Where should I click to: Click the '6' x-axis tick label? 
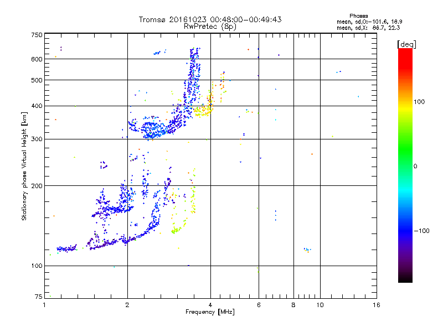[259, 305]
